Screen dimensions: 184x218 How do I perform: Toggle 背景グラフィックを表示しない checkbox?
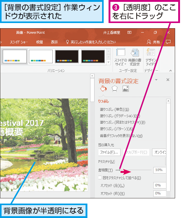click(x=121, y=136)
